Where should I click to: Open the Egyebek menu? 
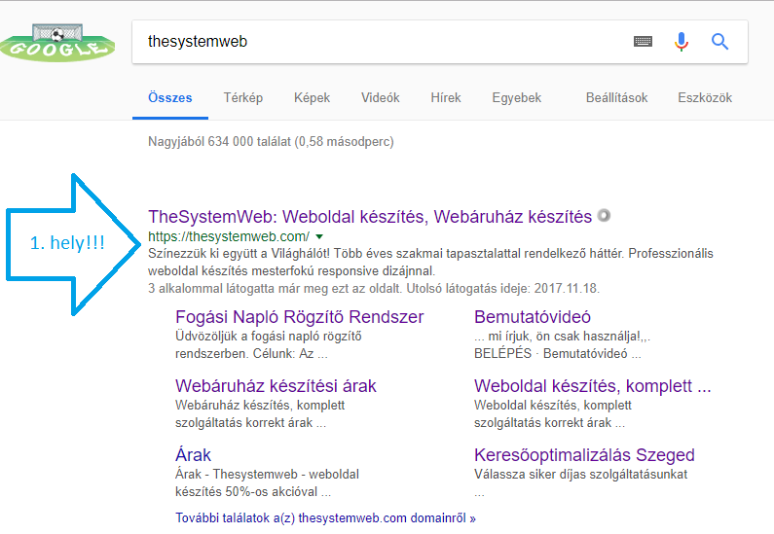click(516, 98)
